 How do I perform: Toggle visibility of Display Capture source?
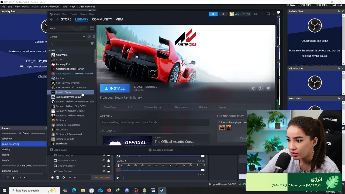[x=104, y=166]
